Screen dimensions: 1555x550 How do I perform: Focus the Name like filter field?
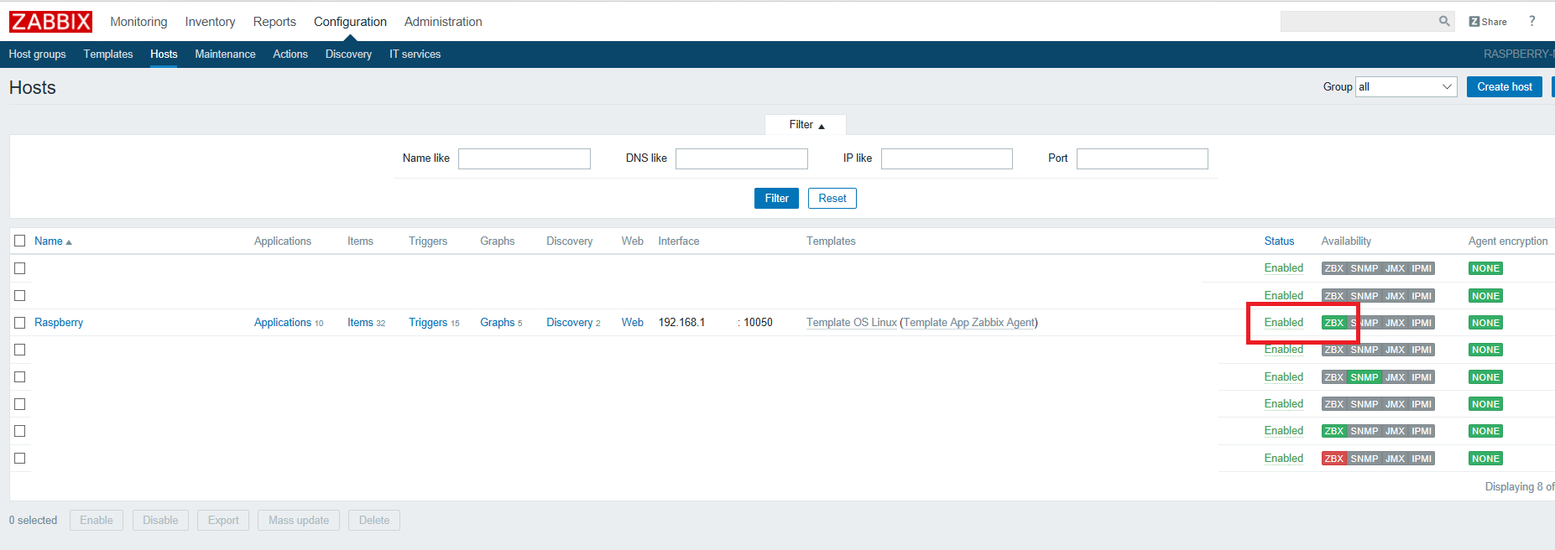[x=524, y=159]
